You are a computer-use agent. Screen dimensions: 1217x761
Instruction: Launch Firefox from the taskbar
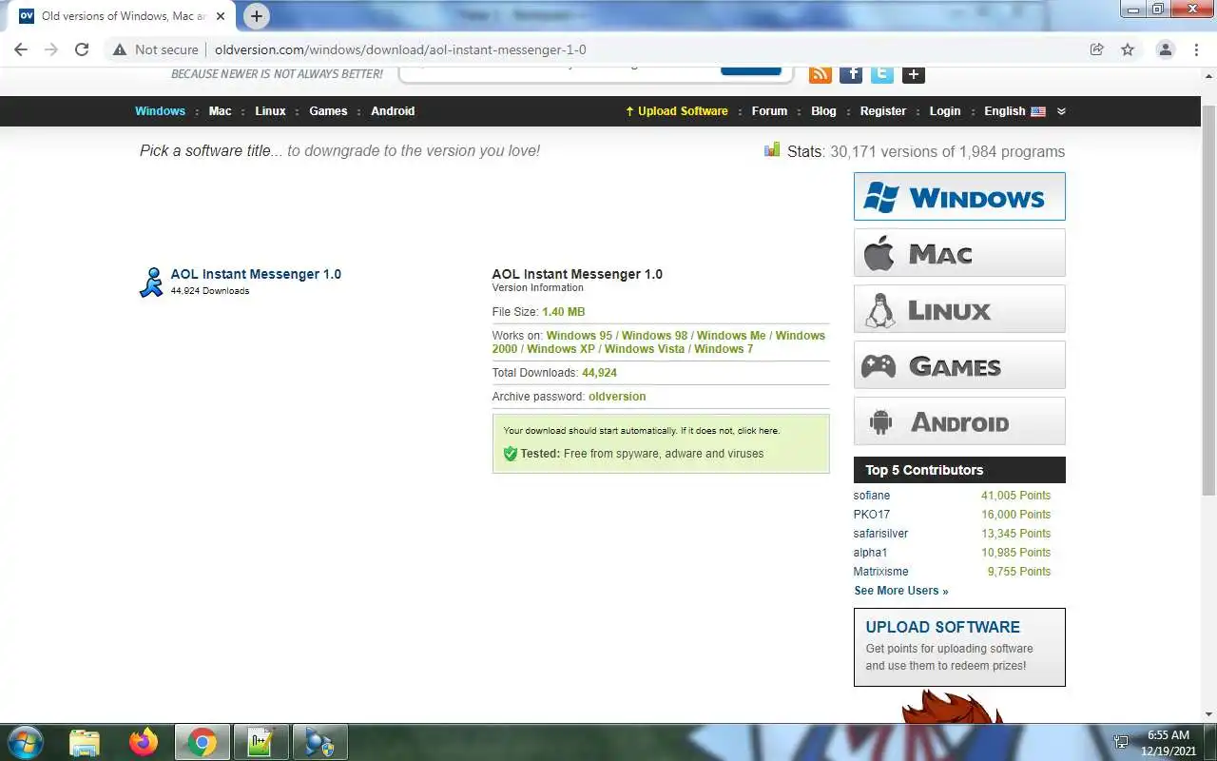144,742
